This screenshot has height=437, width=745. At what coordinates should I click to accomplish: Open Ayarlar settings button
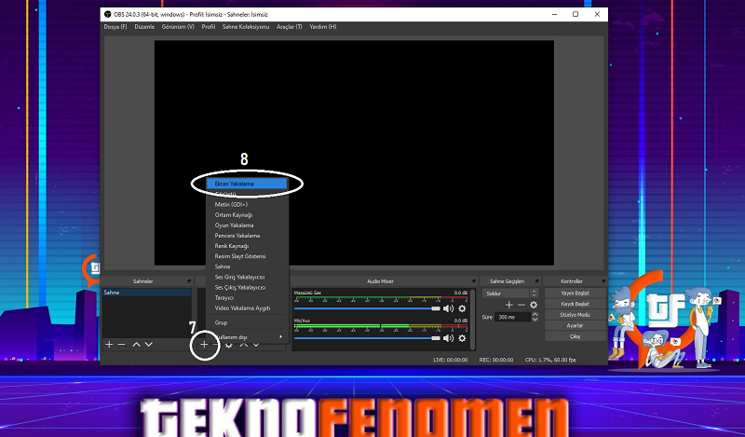576,326
